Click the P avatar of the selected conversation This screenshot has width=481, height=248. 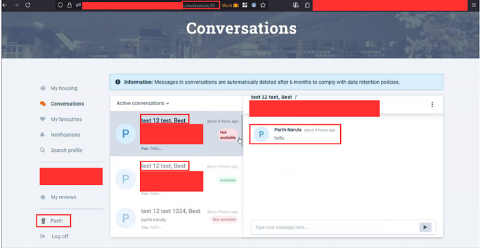(126, 134)
